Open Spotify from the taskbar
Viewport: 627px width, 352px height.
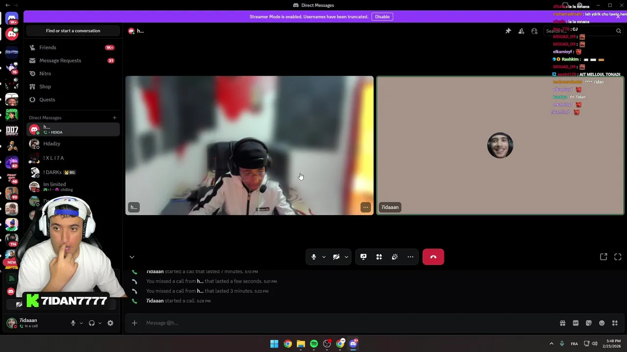[x=314, y=344]
